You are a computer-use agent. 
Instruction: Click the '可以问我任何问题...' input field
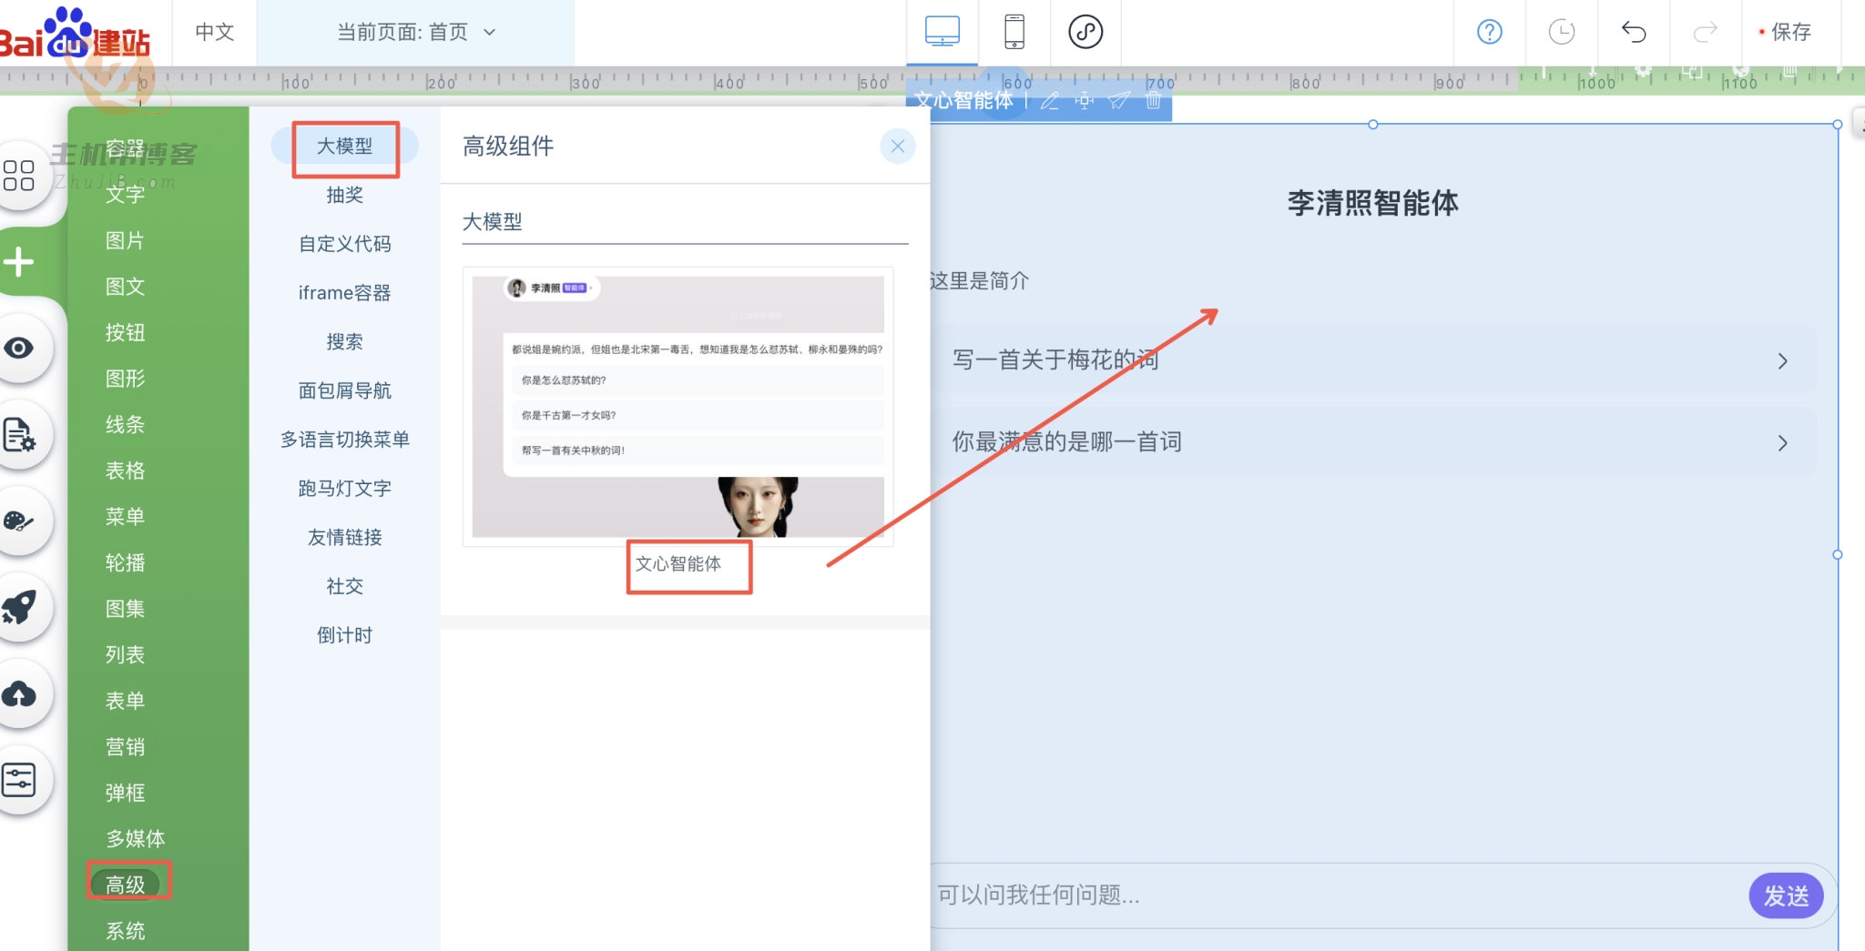pos(1339,895)
